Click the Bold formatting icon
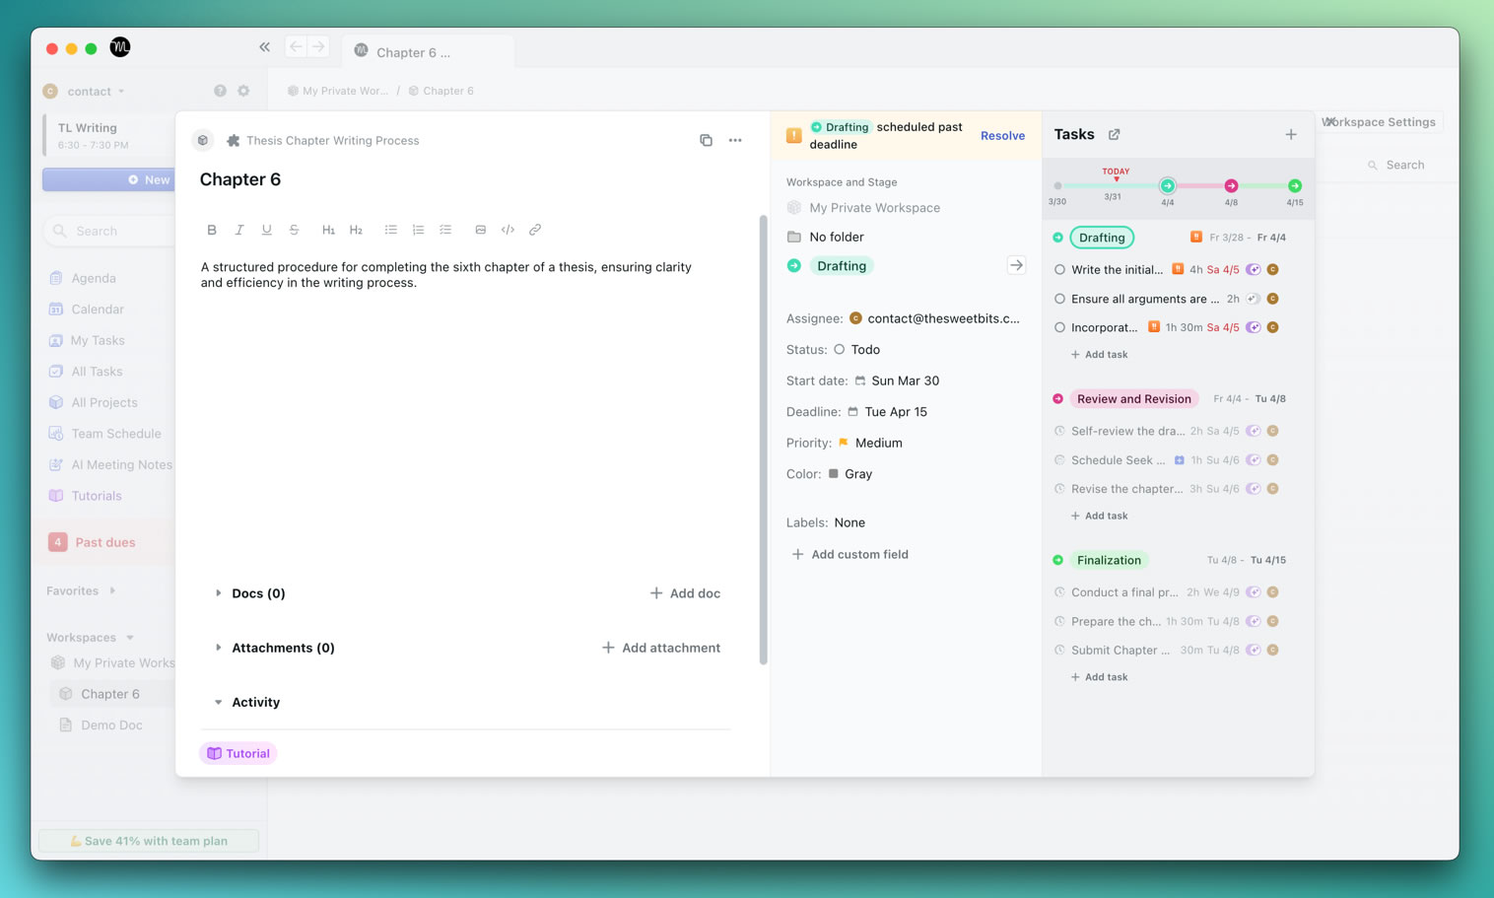 pos(212,230)
